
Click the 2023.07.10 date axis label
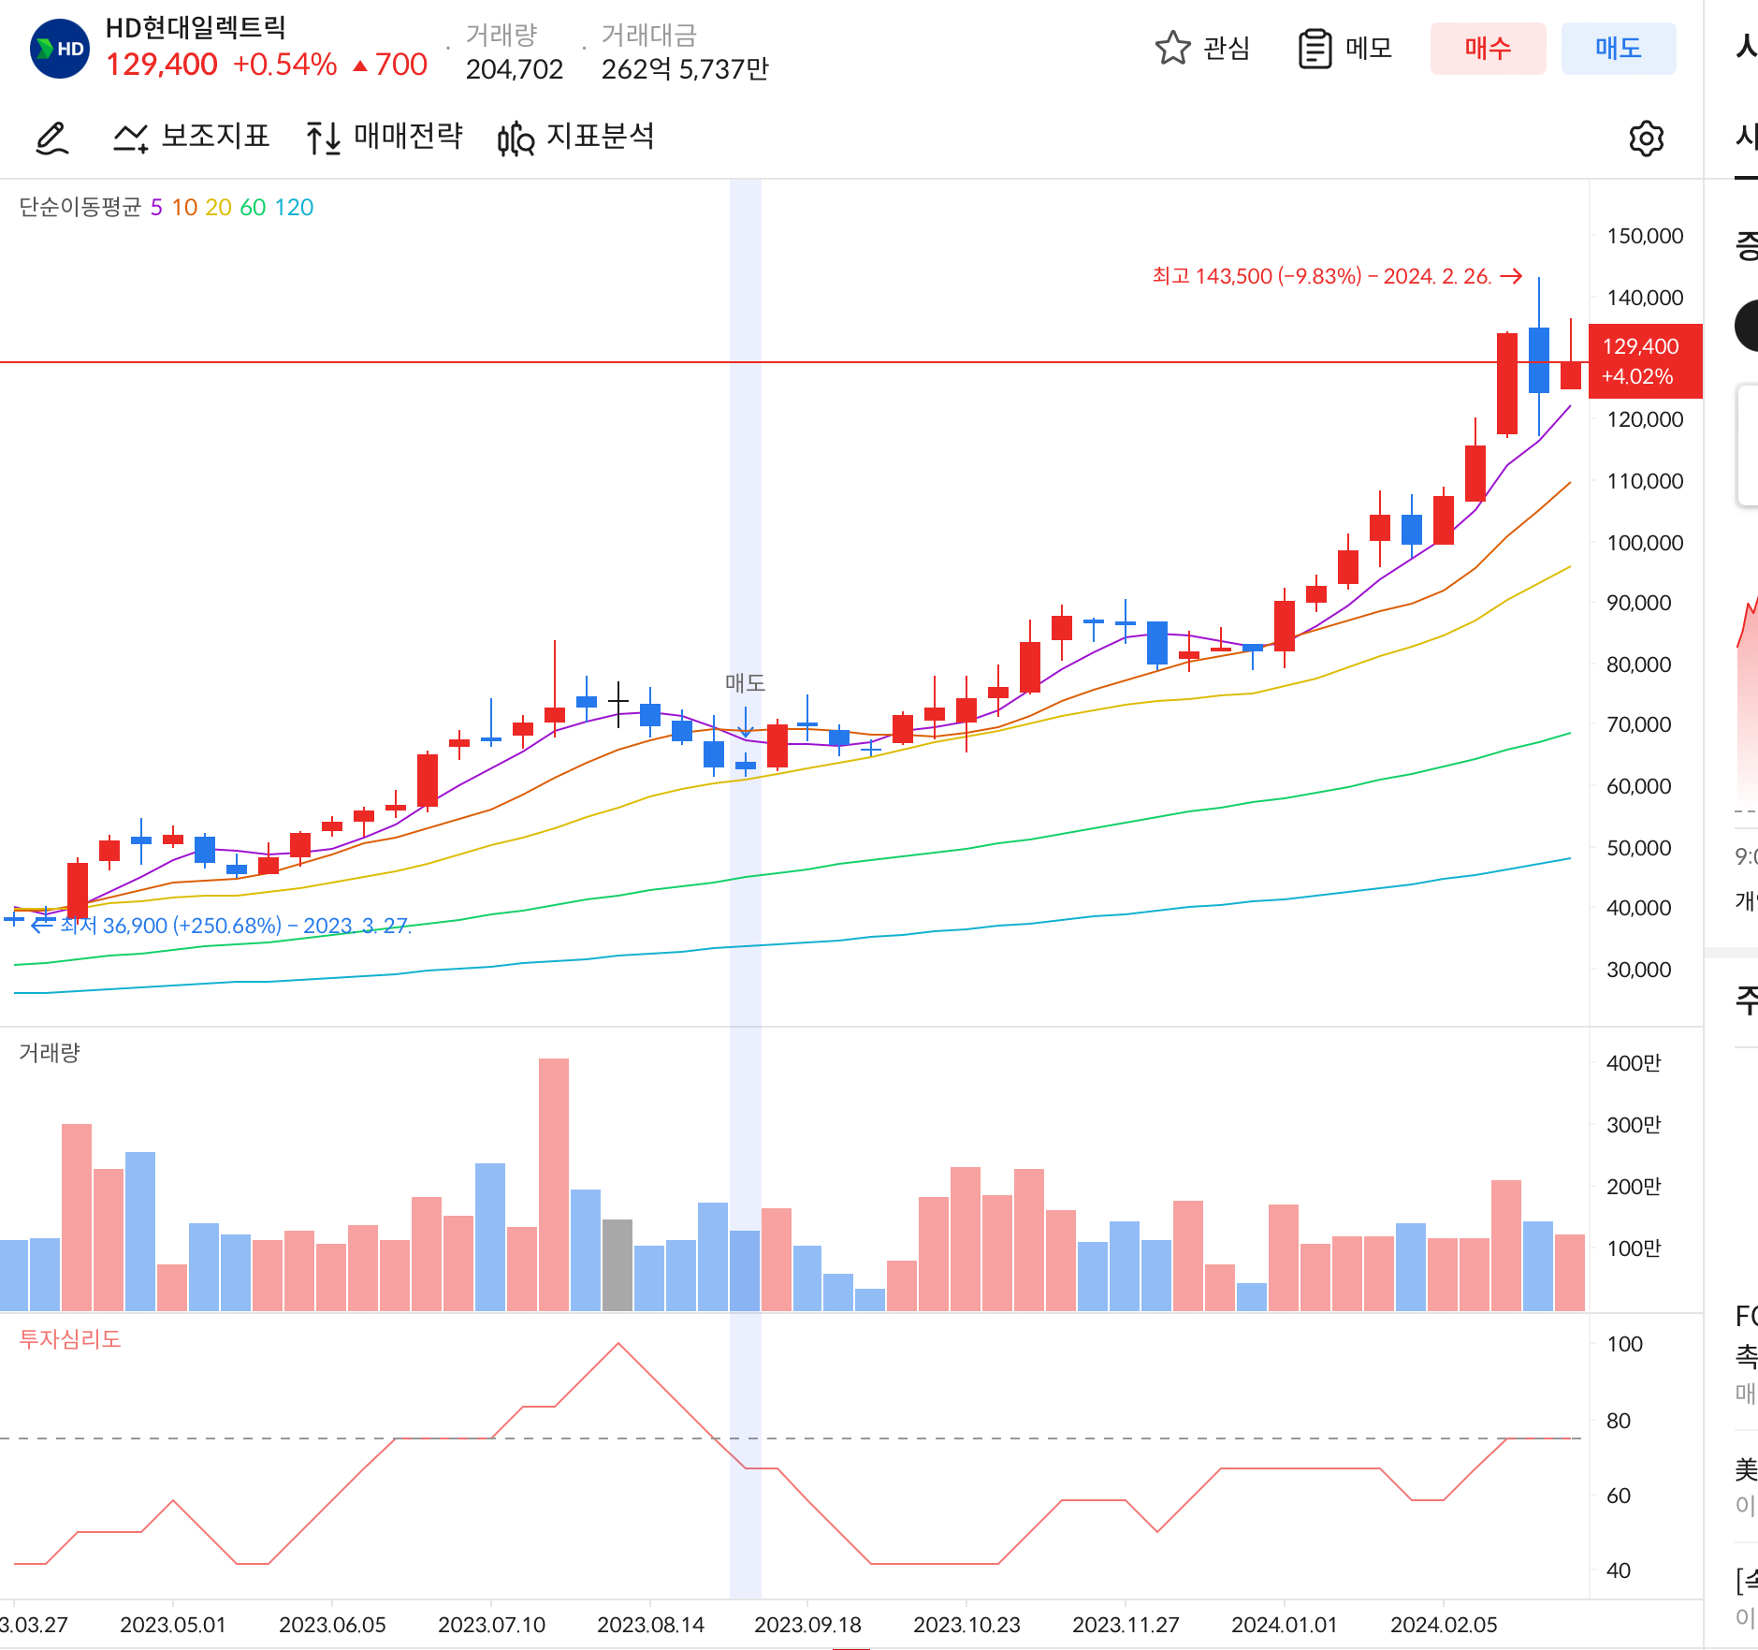pos(491,1625)
